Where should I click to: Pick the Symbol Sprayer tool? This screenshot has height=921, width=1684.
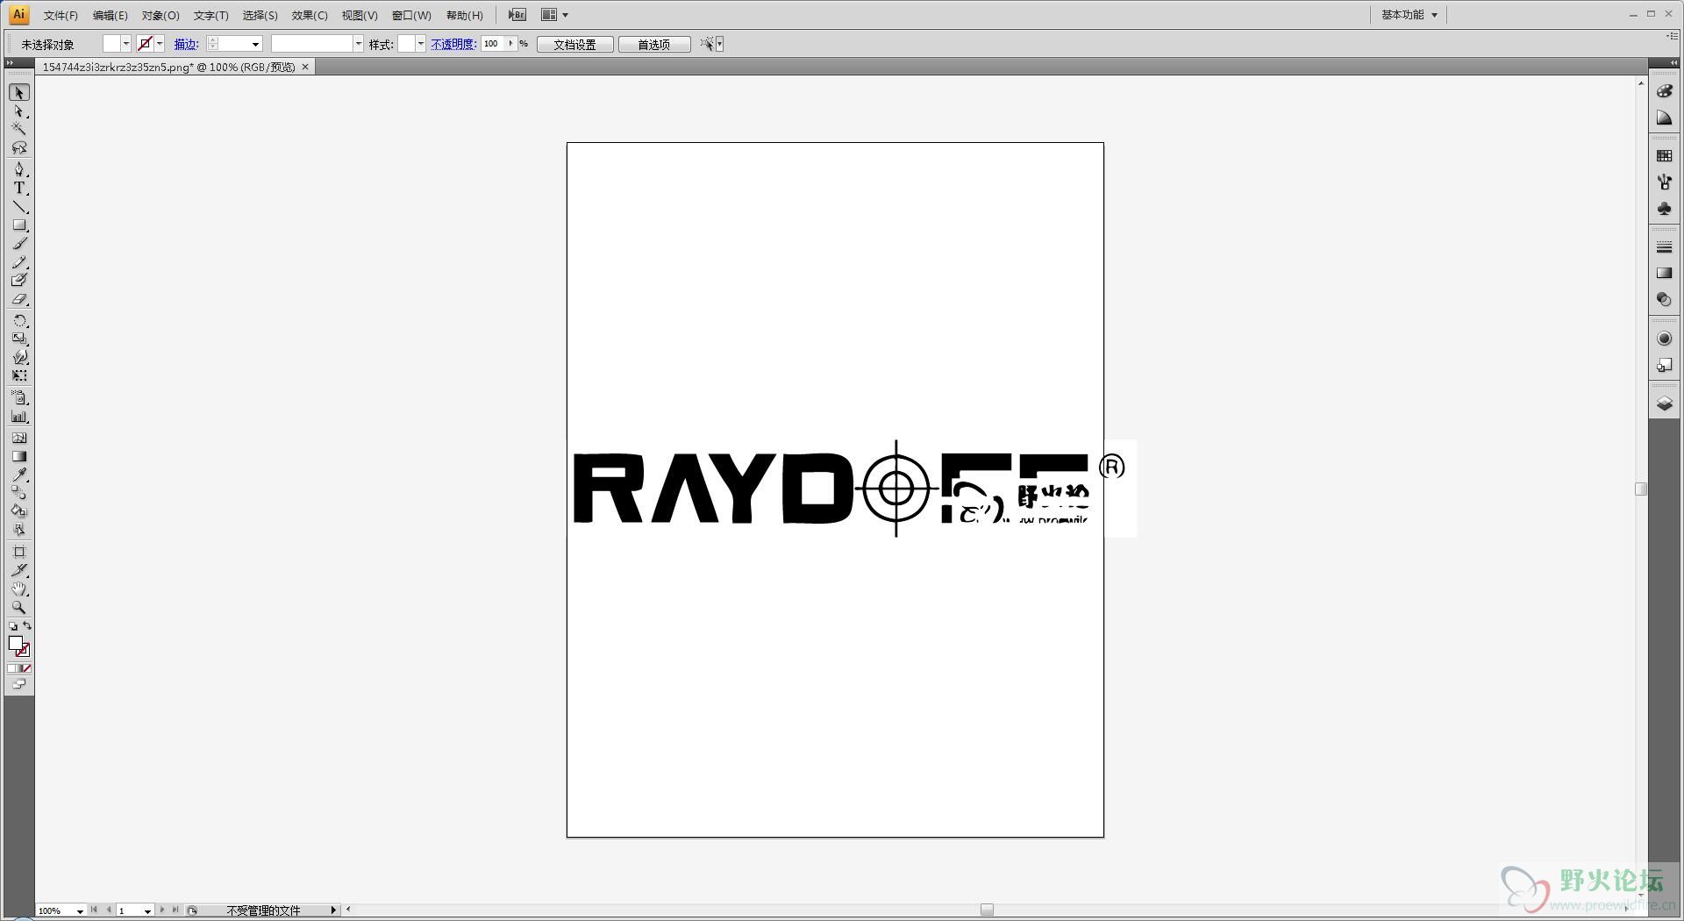(x=19, y=398)
